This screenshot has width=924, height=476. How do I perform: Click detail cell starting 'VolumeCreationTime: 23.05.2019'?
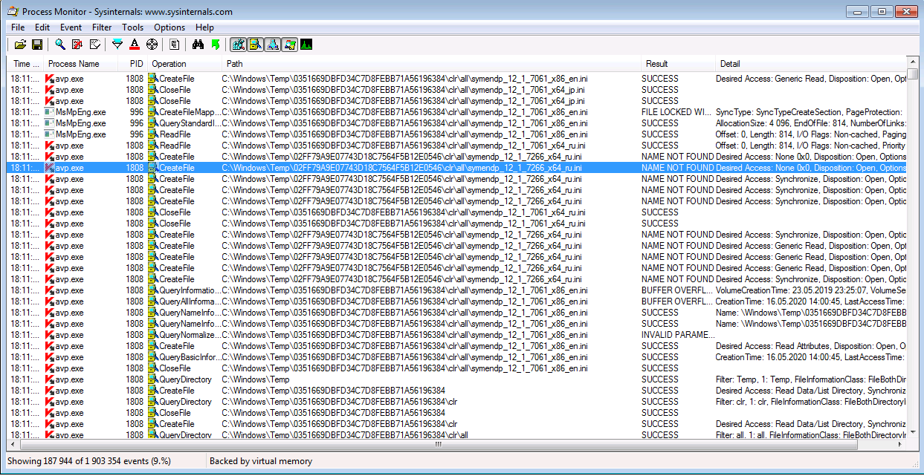(811, 290)
